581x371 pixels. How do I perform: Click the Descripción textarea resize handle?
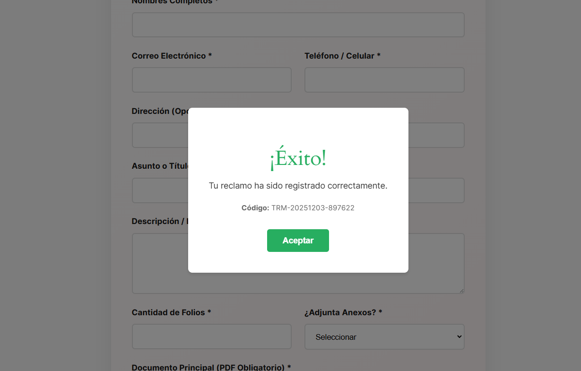tap(461, 291)
